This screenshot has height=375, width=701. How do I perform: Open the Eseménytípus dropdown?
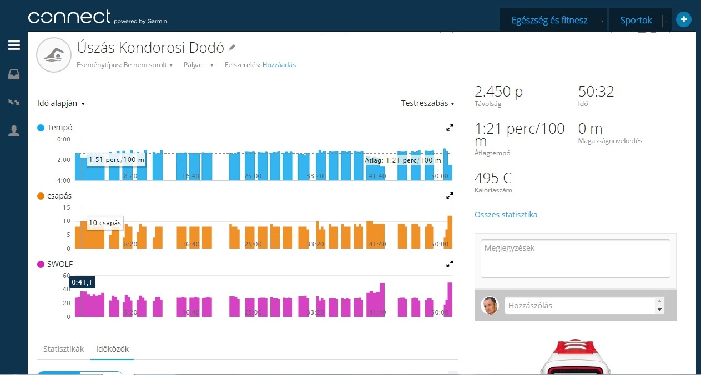tap(125, 65)
